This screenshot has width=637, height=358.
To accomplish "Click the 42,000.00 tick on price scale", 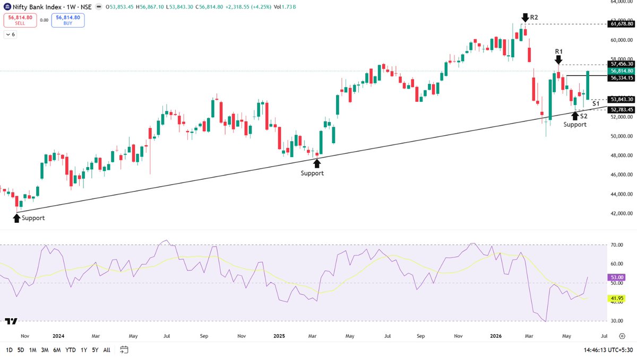I will 622,214.
